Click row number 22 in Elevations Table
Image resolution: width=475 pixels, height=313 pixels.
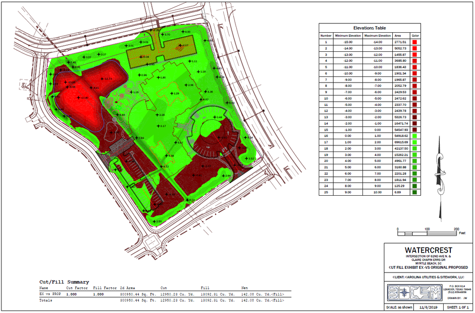point(326,174)
